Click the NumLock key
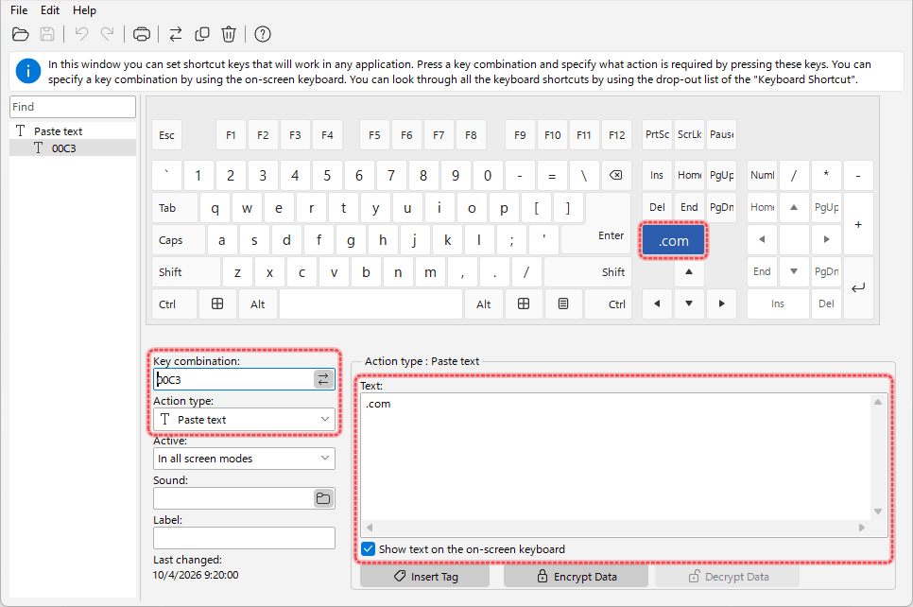 point(762,175)
